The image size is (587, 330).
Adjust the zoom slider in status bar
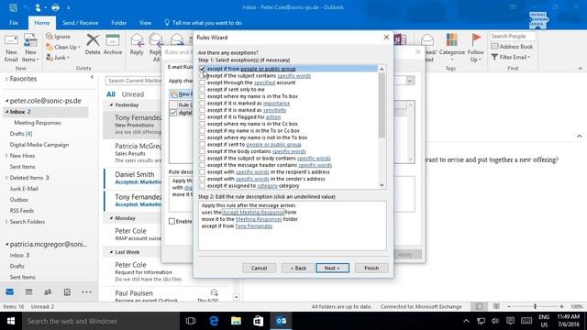tap(535, 306)
